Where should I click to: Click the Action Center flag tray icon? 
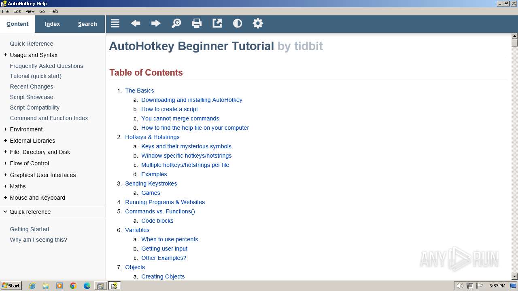coord(480,286)
